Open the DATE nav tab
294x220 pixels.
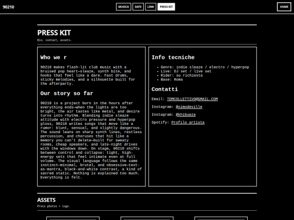click(138, 7)
